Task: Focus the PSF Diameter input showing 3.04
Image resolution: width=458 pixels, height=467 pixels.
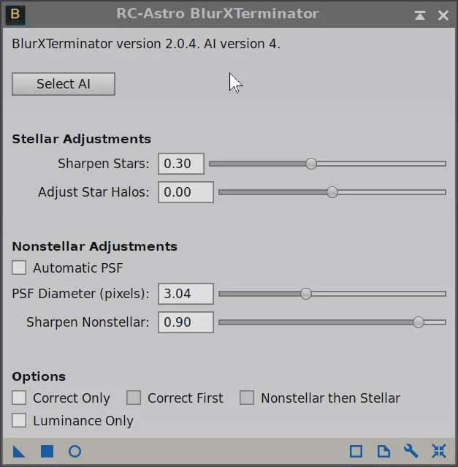Action: pyautogui.click(x=186, y=294)
